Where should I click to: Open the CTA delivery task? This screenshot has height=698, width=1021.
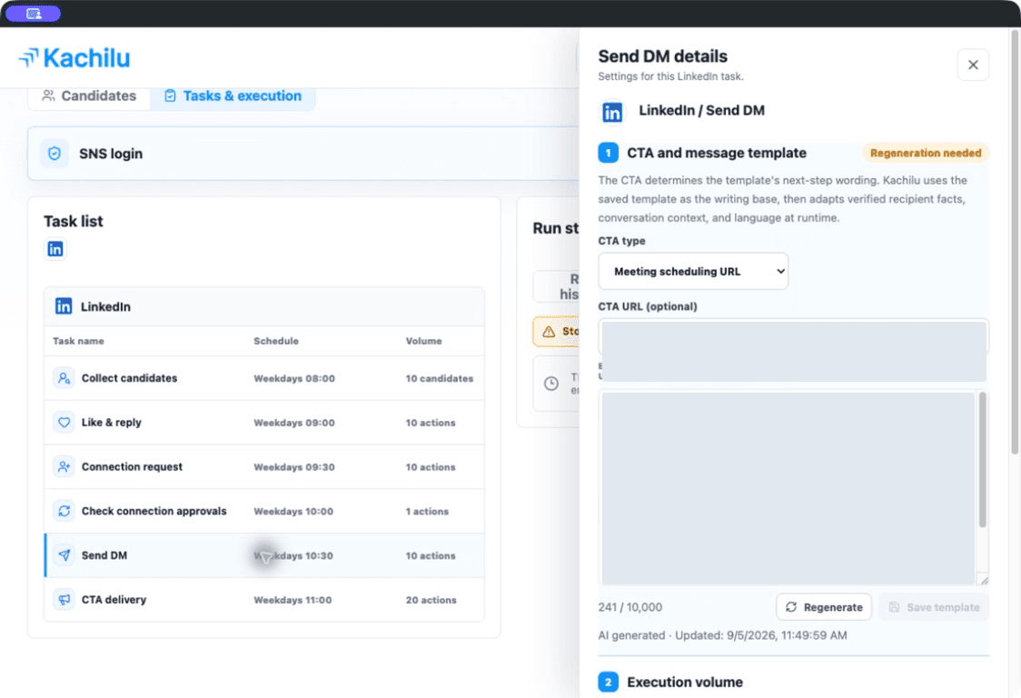pos(264,600)
